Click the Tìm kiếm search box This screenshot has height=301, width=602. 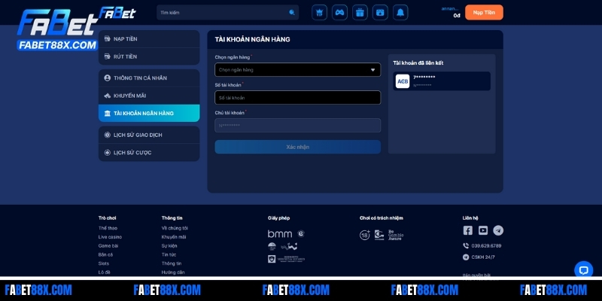tap(227, 13)
